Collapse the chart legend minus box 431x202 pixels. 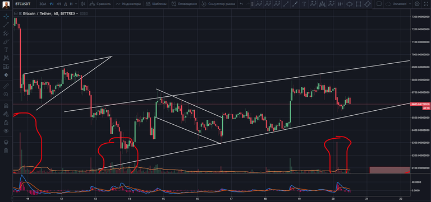[16, 13]
